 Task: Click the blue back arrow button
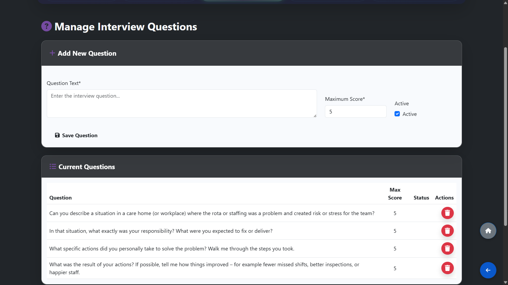pos(488,270)
